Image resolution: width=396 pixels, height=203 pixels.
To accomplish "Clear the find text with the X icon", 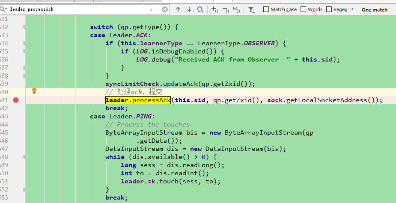I will click(165, 9).
